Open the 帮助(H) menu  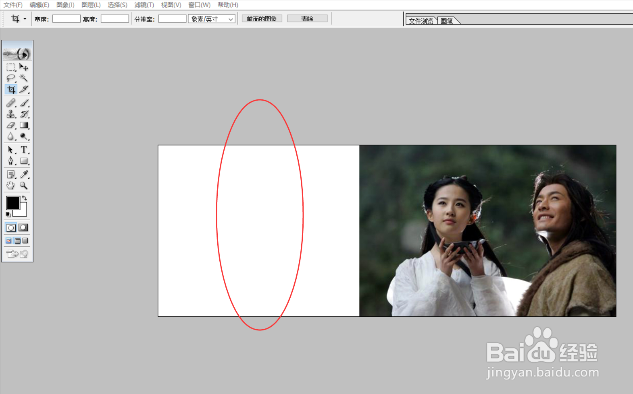coord(228,5)
